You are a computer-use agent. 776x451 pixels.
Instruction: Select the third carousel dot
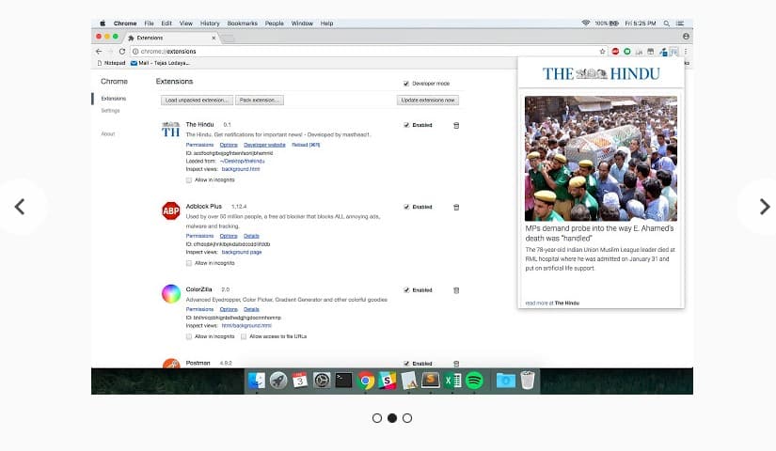point(406,418)
